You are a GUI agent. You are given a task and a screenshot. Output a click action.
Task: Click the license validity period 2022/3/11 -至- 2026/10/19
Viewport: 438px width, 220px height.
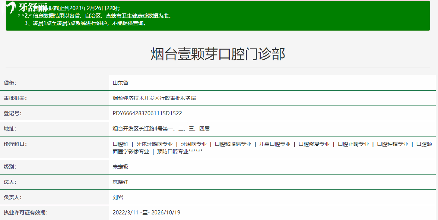coord(146,213)
